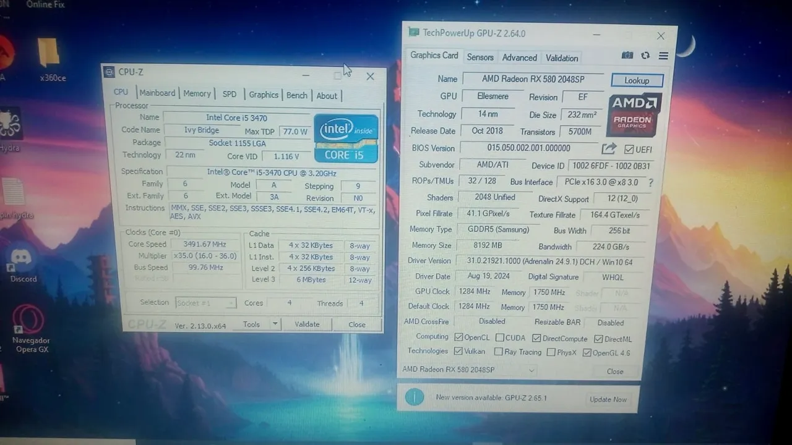
Task: Click the bus interface question mark
Action: [x=650, y=183]
